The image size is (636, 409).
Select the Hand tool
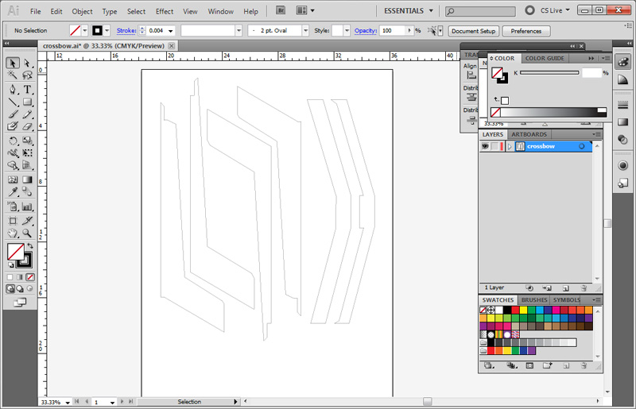(x=13, y=233)
